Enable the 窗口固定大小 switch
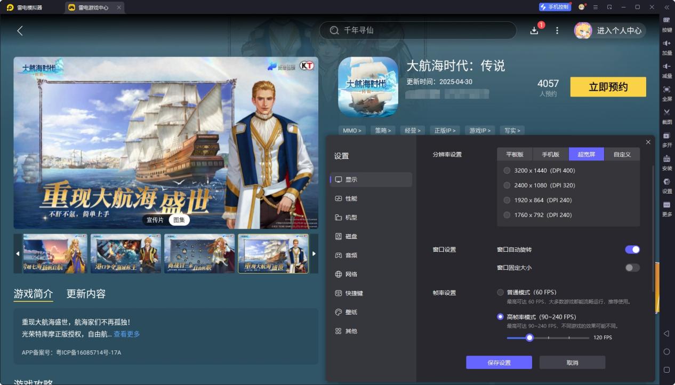This screenshot has width=675, height=385. tap(632, 268)
